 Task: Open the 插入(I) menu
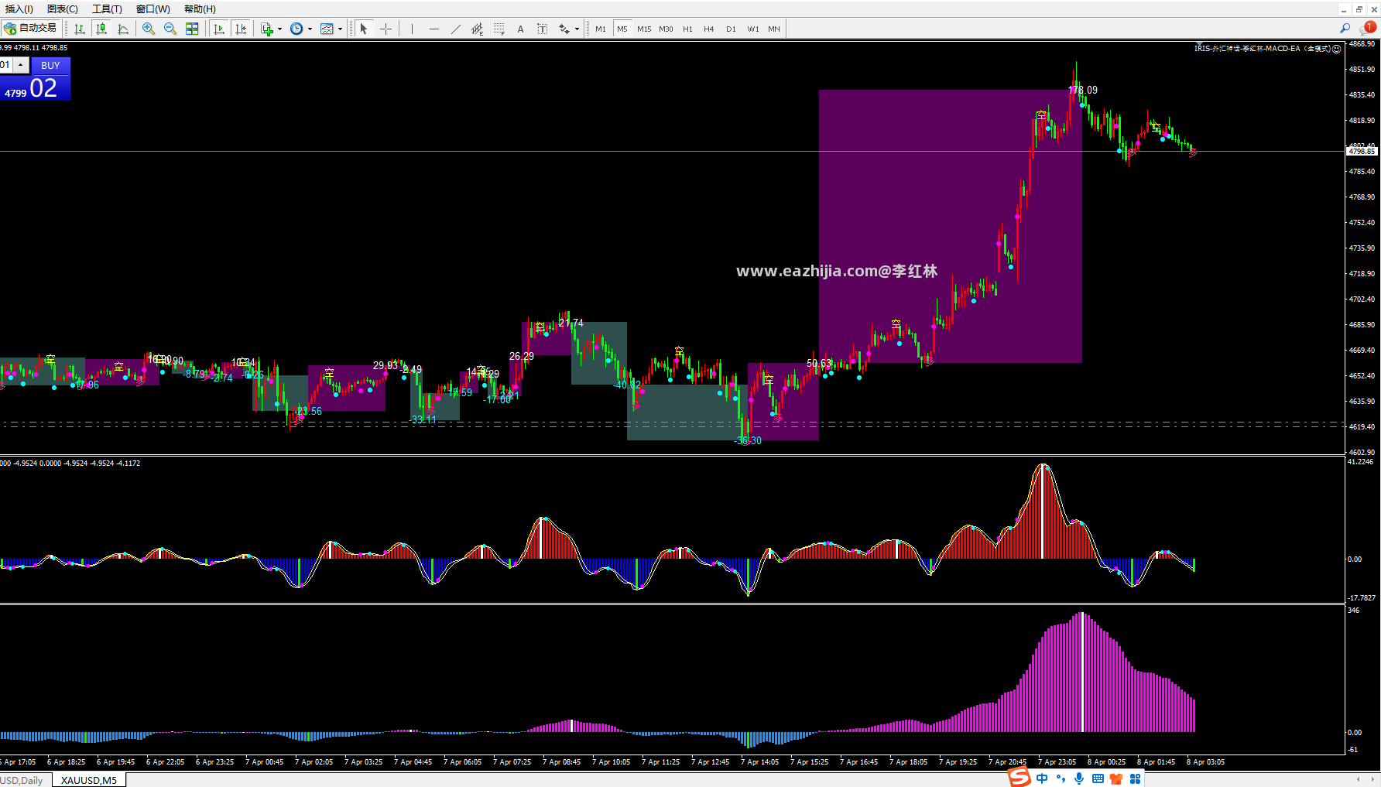19,9
